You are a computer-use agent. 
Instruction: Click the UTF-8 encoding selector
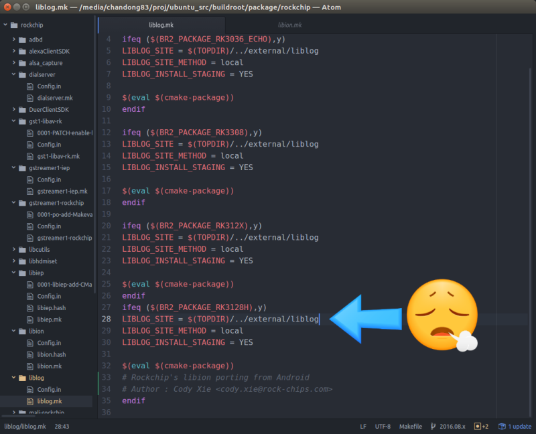pyautogui.click(x=383, y=426)
